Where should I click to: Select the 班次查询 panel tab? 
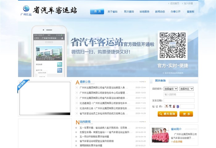pyautogui.click(x=160, y=80)
